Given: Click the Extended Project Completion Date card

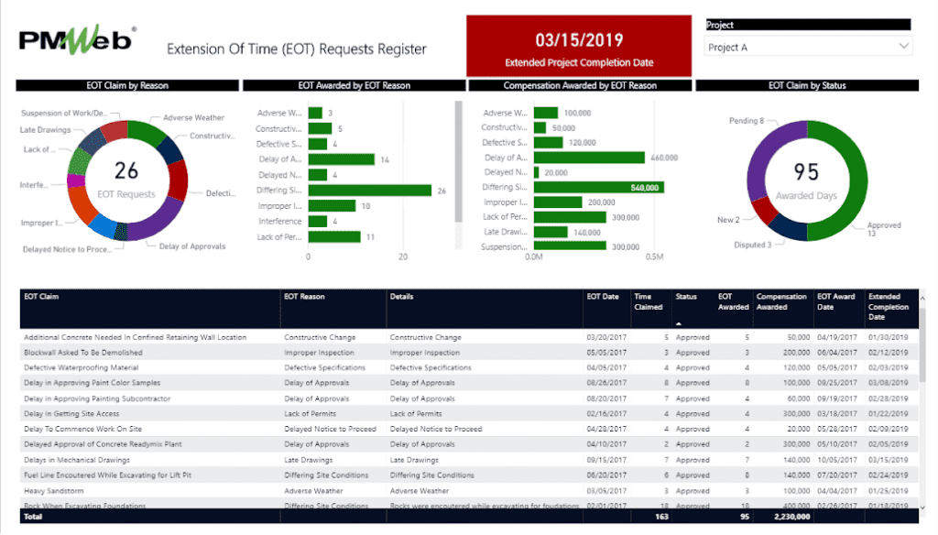Looking at the screenshot, I should tap(578, 45).
